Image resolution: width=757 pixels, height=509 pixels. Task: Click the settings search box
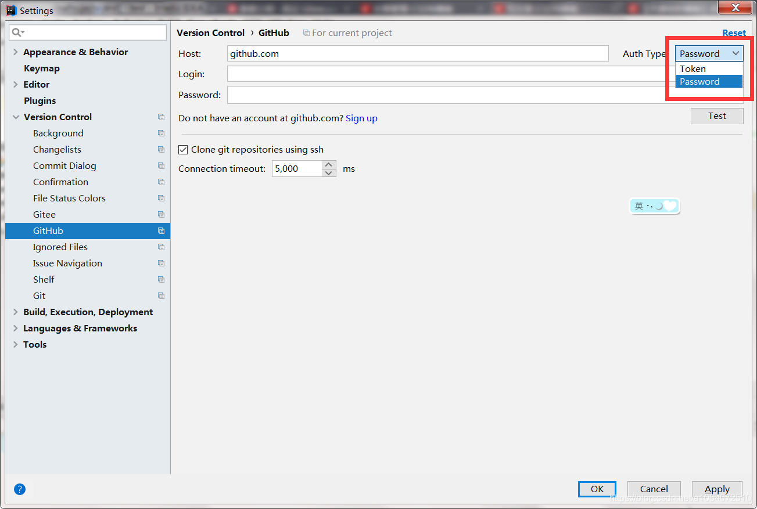coord(88,33)
